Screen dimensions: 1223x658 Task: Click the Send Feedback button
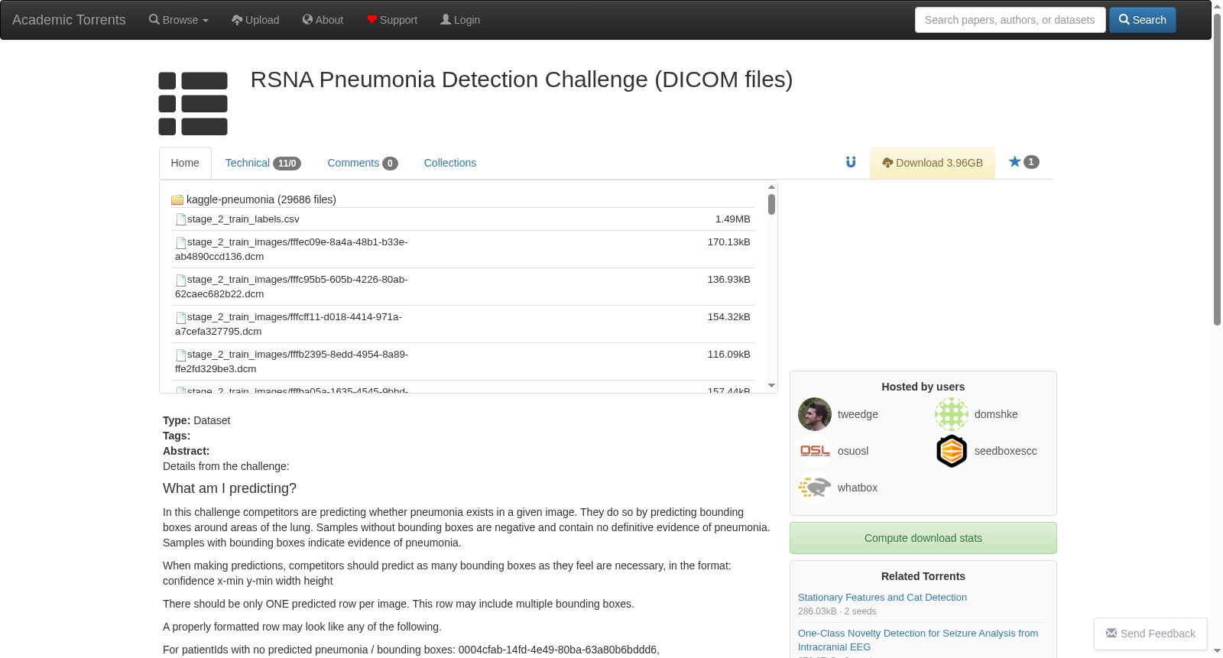[x=1150, y=634]
